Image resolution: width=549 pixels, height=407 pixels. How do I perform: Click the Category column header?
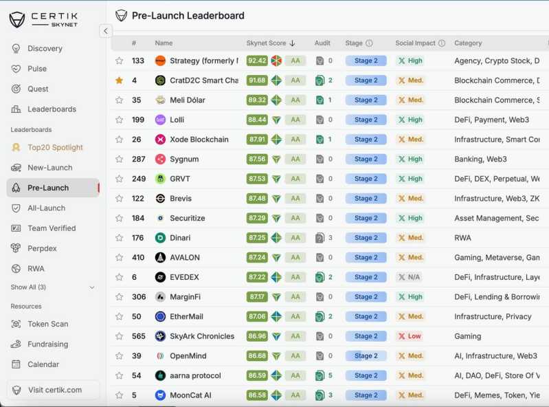(468, 43)
